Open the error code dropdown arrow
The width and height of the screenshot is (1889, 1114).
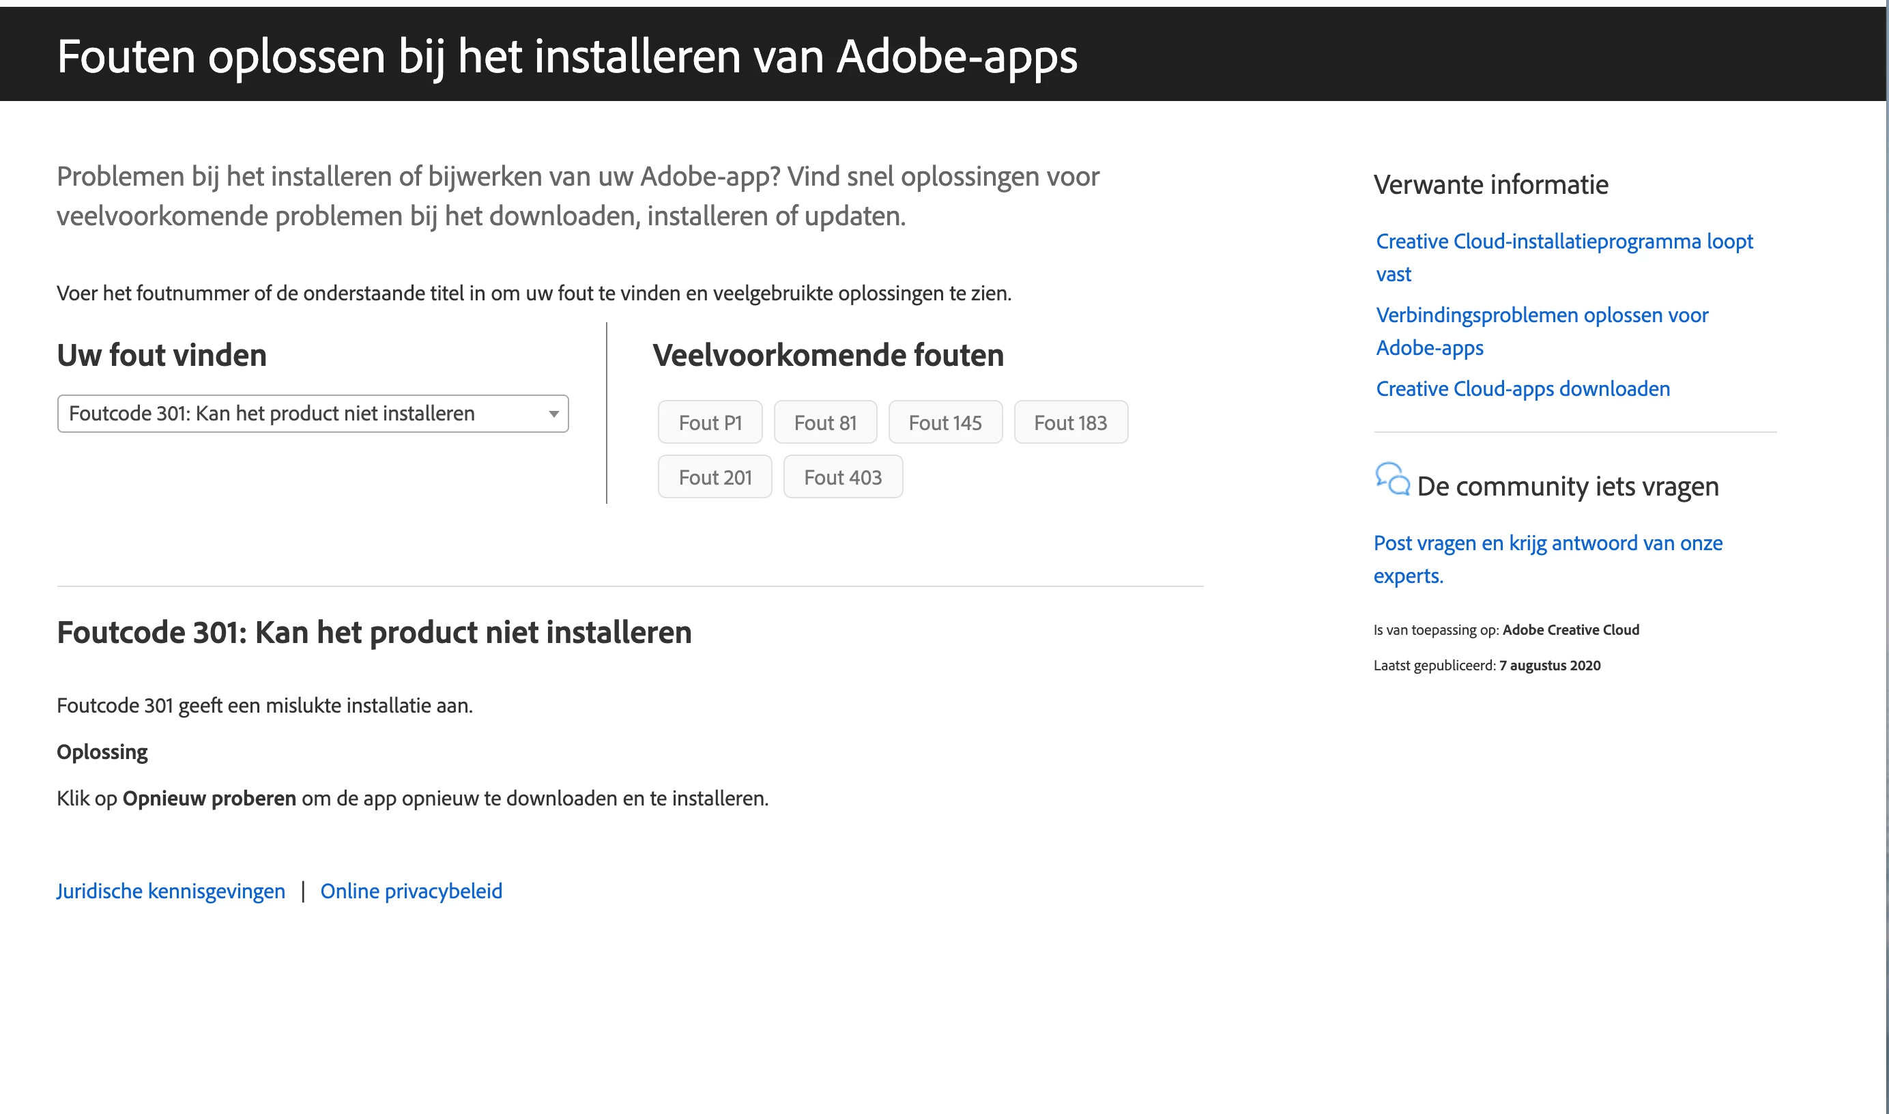point(554,414)
